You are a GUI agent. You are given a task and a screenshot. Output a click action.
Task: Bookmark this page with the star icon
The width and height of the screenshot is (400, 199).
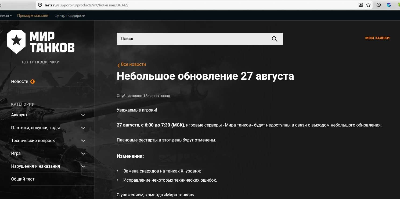pos(368,5)
